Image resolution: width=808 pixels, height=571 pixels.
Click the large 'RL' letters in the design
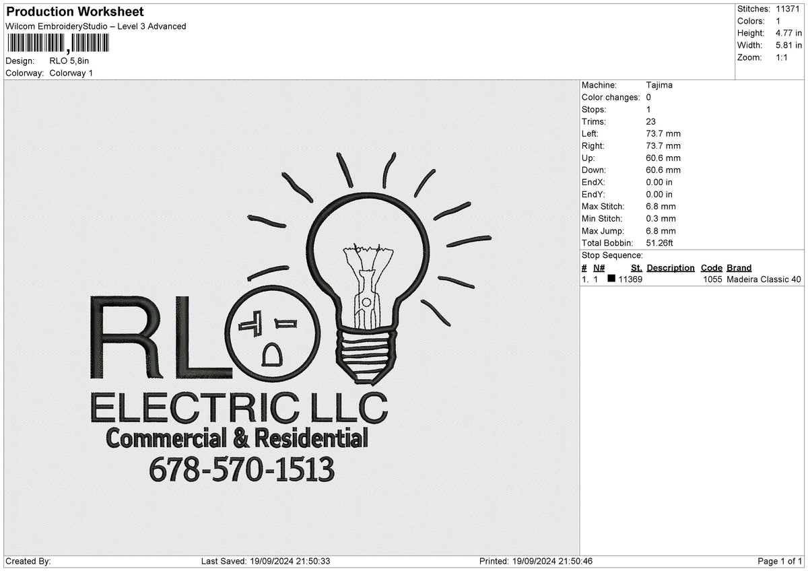pos(160,338)
